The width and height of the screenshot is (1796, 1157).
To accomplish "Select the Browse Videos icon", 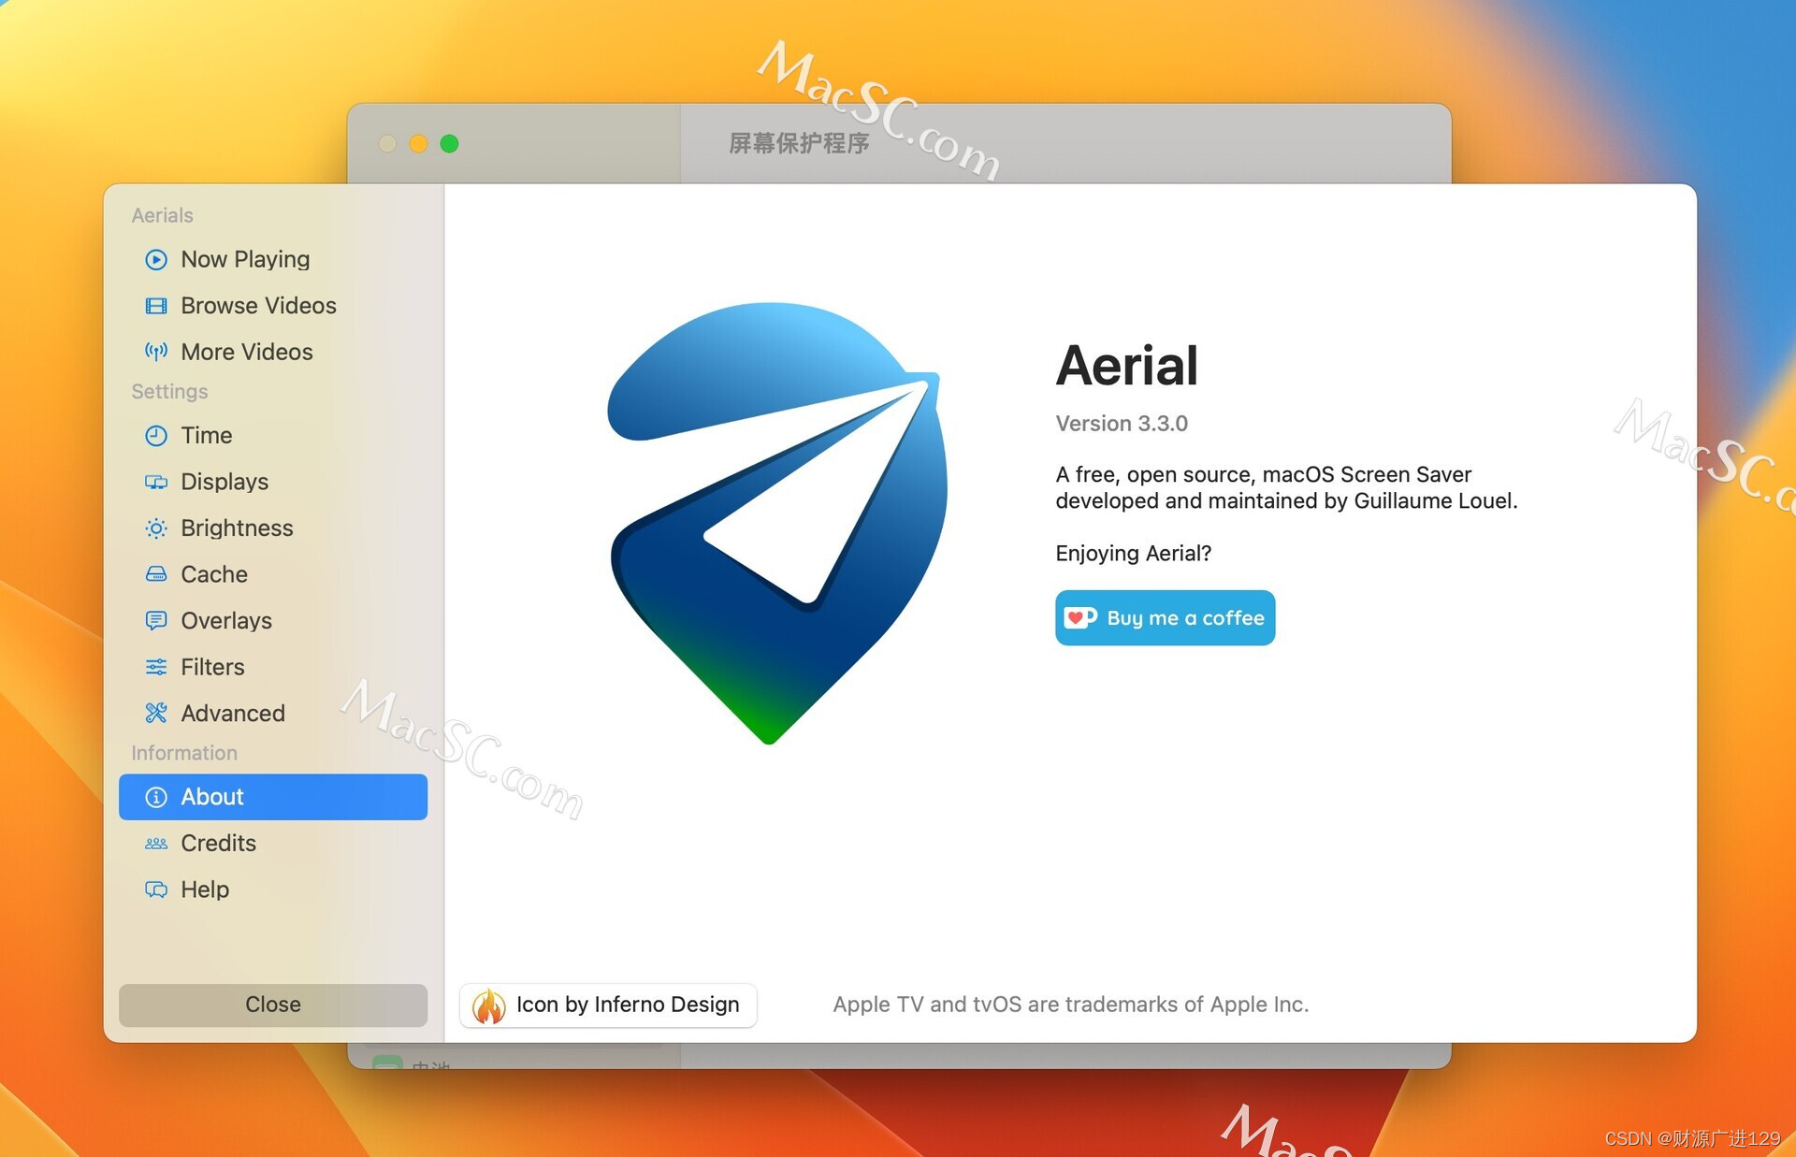I will click(156, 305).
